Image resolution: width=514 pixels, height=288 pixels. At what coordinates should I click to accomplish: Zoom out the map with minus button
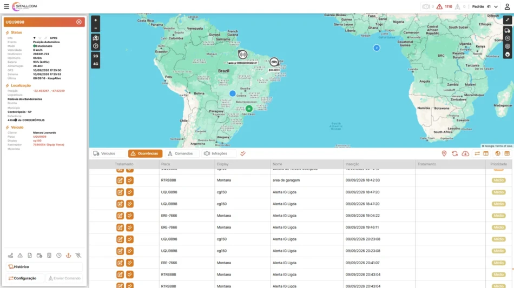click(95, 28)
